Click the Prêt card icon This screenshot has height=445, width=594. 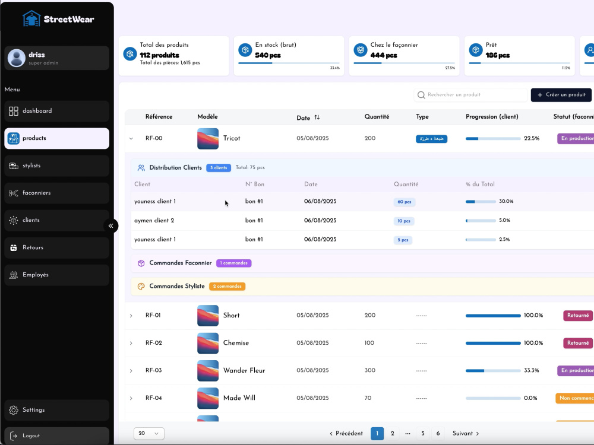tap(476, 50)
